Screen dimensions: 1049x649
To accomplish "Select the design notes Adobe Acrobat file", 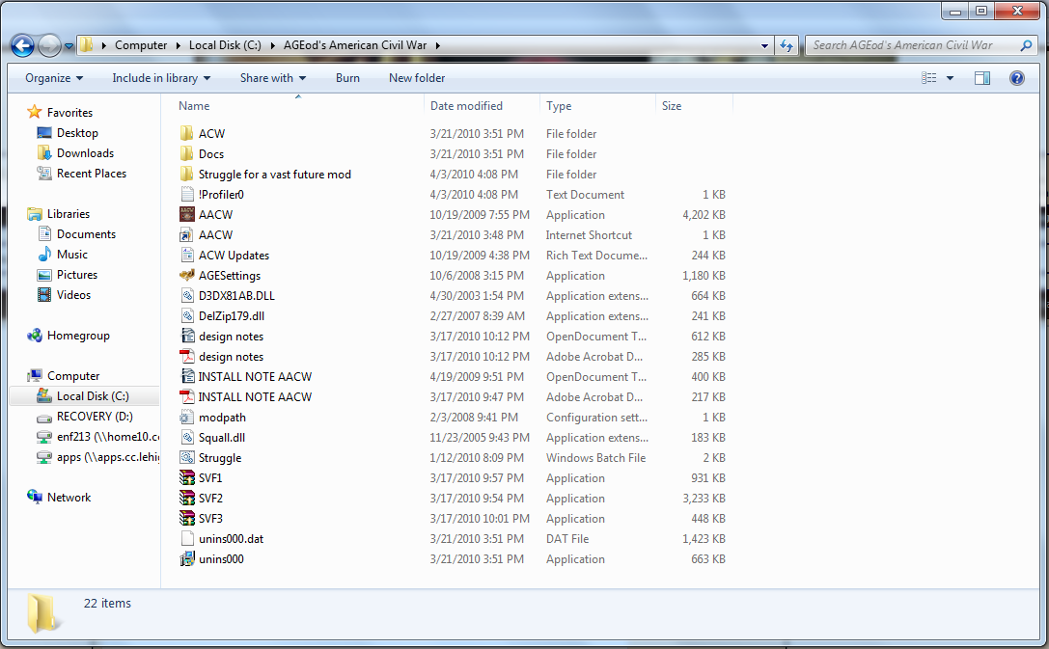I will tap(230, 357).
